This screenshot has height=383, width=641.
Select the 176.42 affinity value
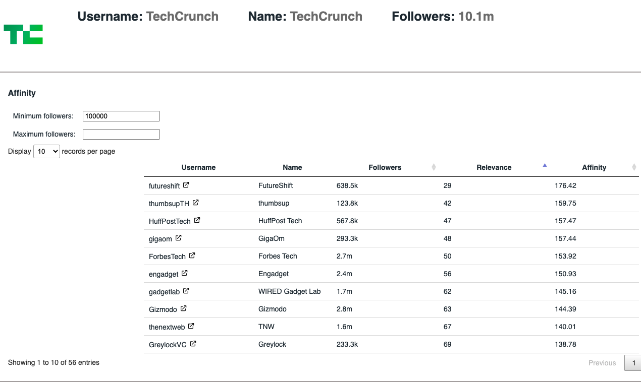click(x=565, y=185)
